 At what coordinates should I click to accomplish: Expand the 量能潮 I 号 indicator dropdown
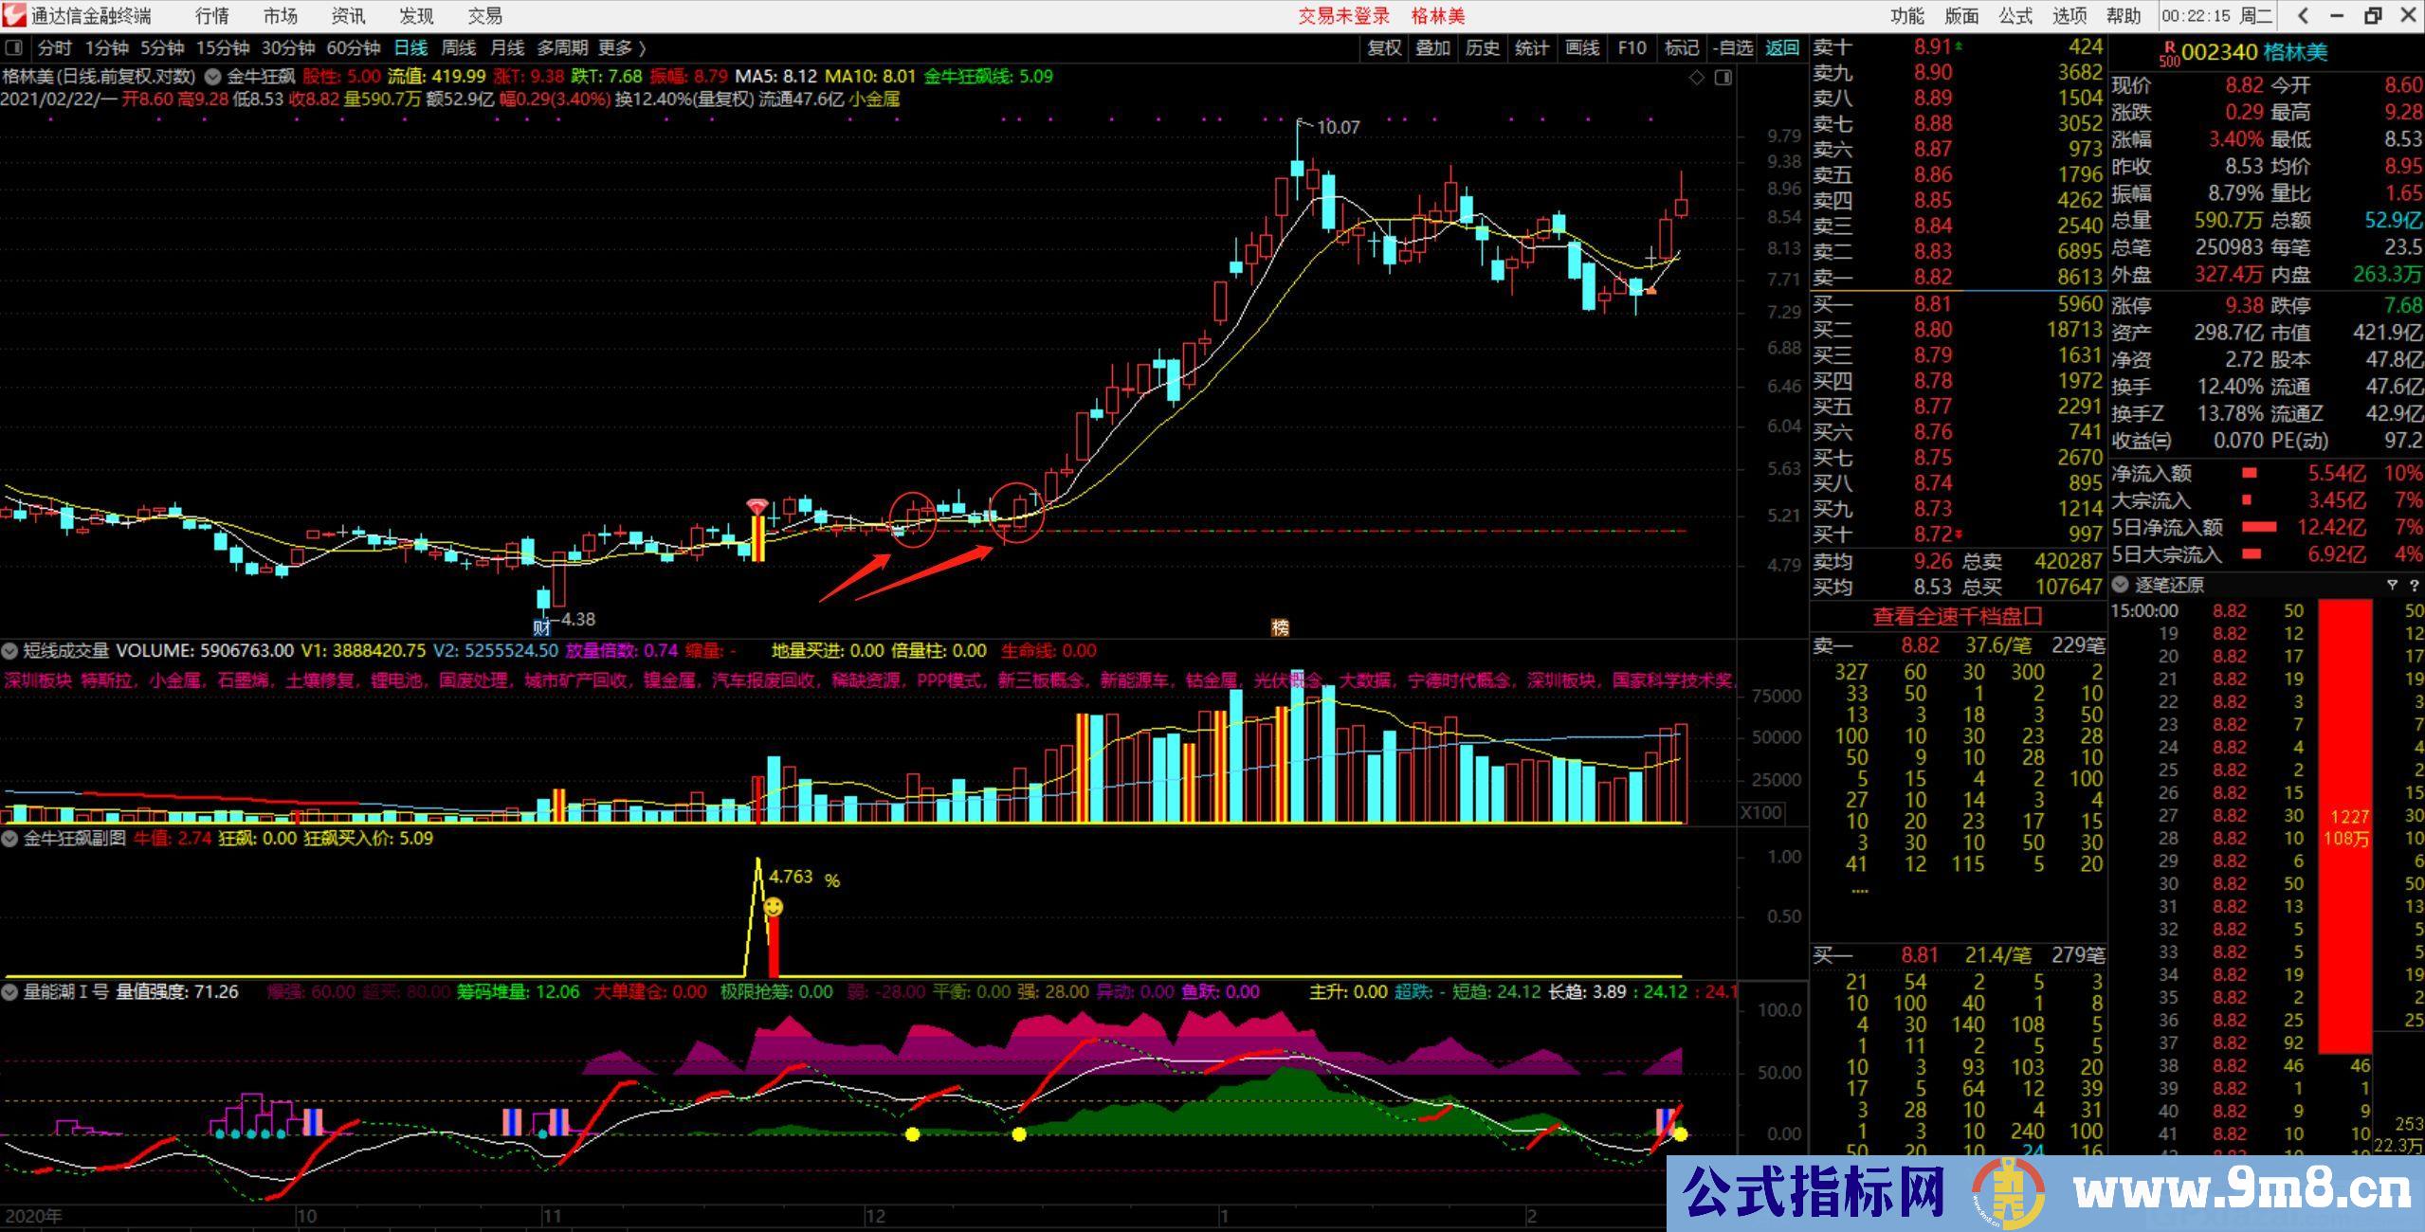[9, 992]
